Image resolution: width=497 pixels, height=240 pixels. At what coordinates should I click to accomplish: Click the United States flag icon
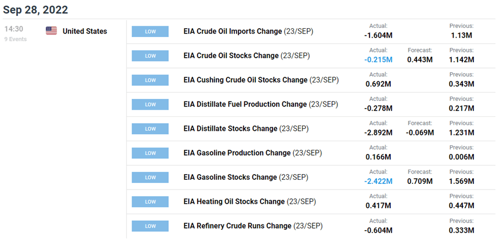pos(51,31)
